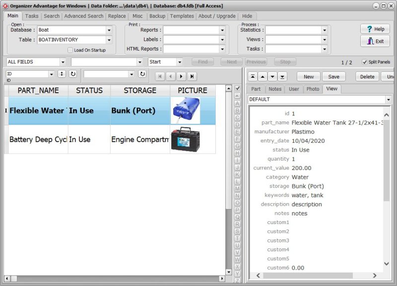The width and height of the screenshot is (397, 286).
Task: Switch to the Advanced Search tab
Action: (84, 16)
